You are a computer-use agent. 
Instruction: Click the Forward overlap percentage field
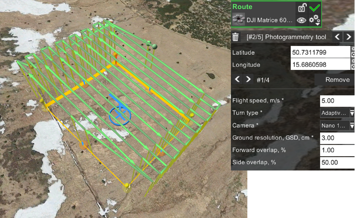coord(337,150)
